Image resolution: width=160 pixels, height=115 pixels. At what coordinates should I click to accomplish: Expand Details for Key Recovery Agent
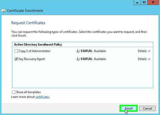[144, 59]
